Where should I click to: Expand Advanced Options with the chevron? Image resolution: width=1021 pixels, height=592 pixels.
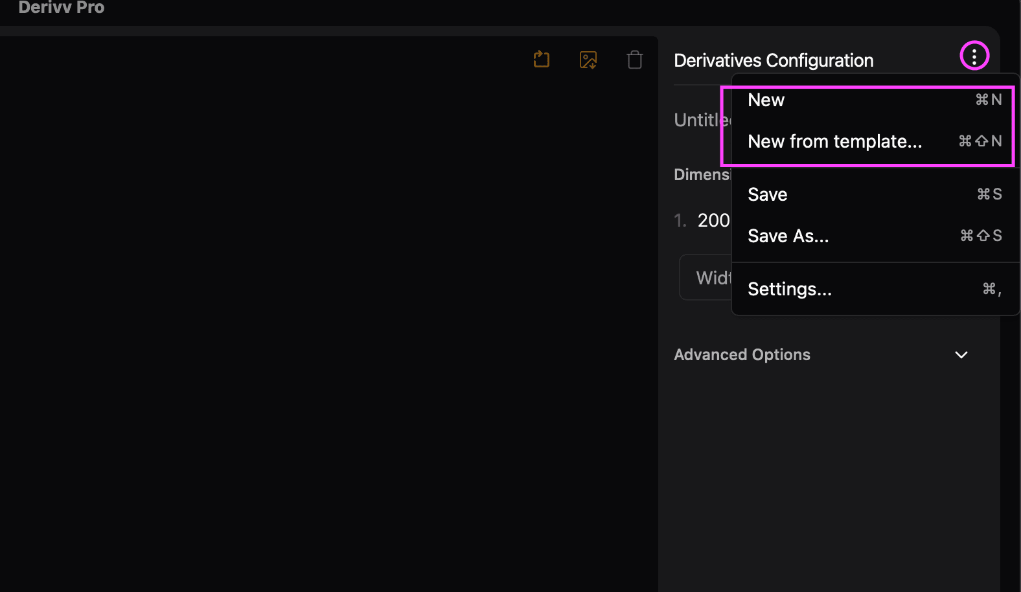pyautogui.click(x=961, y=355)
